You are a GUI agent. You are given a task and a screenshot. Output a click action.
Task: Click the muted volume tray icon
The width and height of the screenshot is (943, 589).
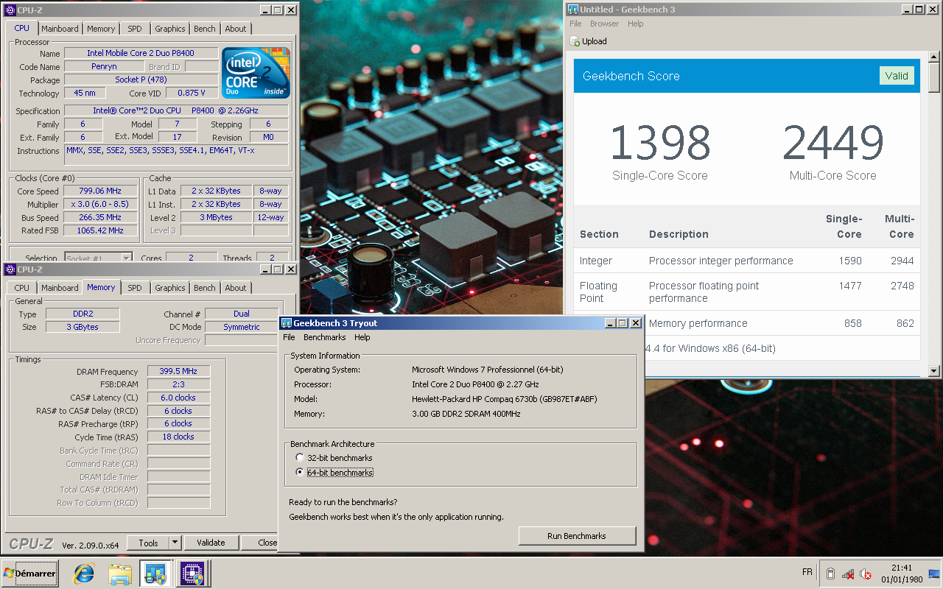point(866,574)
